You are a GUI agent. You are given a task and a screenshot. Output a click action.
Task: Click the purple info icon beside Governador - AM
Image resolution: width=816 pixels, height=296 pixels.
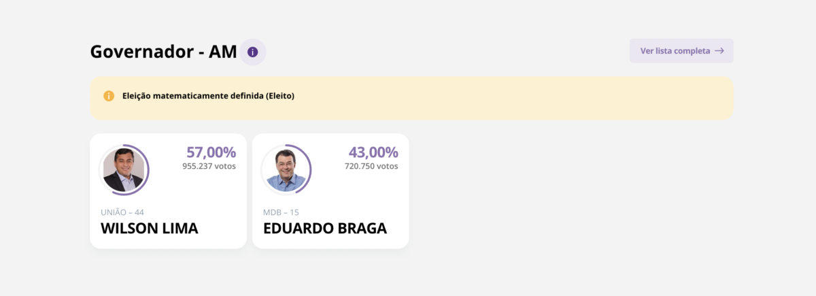pyautogui.click(x=253, y=52)
